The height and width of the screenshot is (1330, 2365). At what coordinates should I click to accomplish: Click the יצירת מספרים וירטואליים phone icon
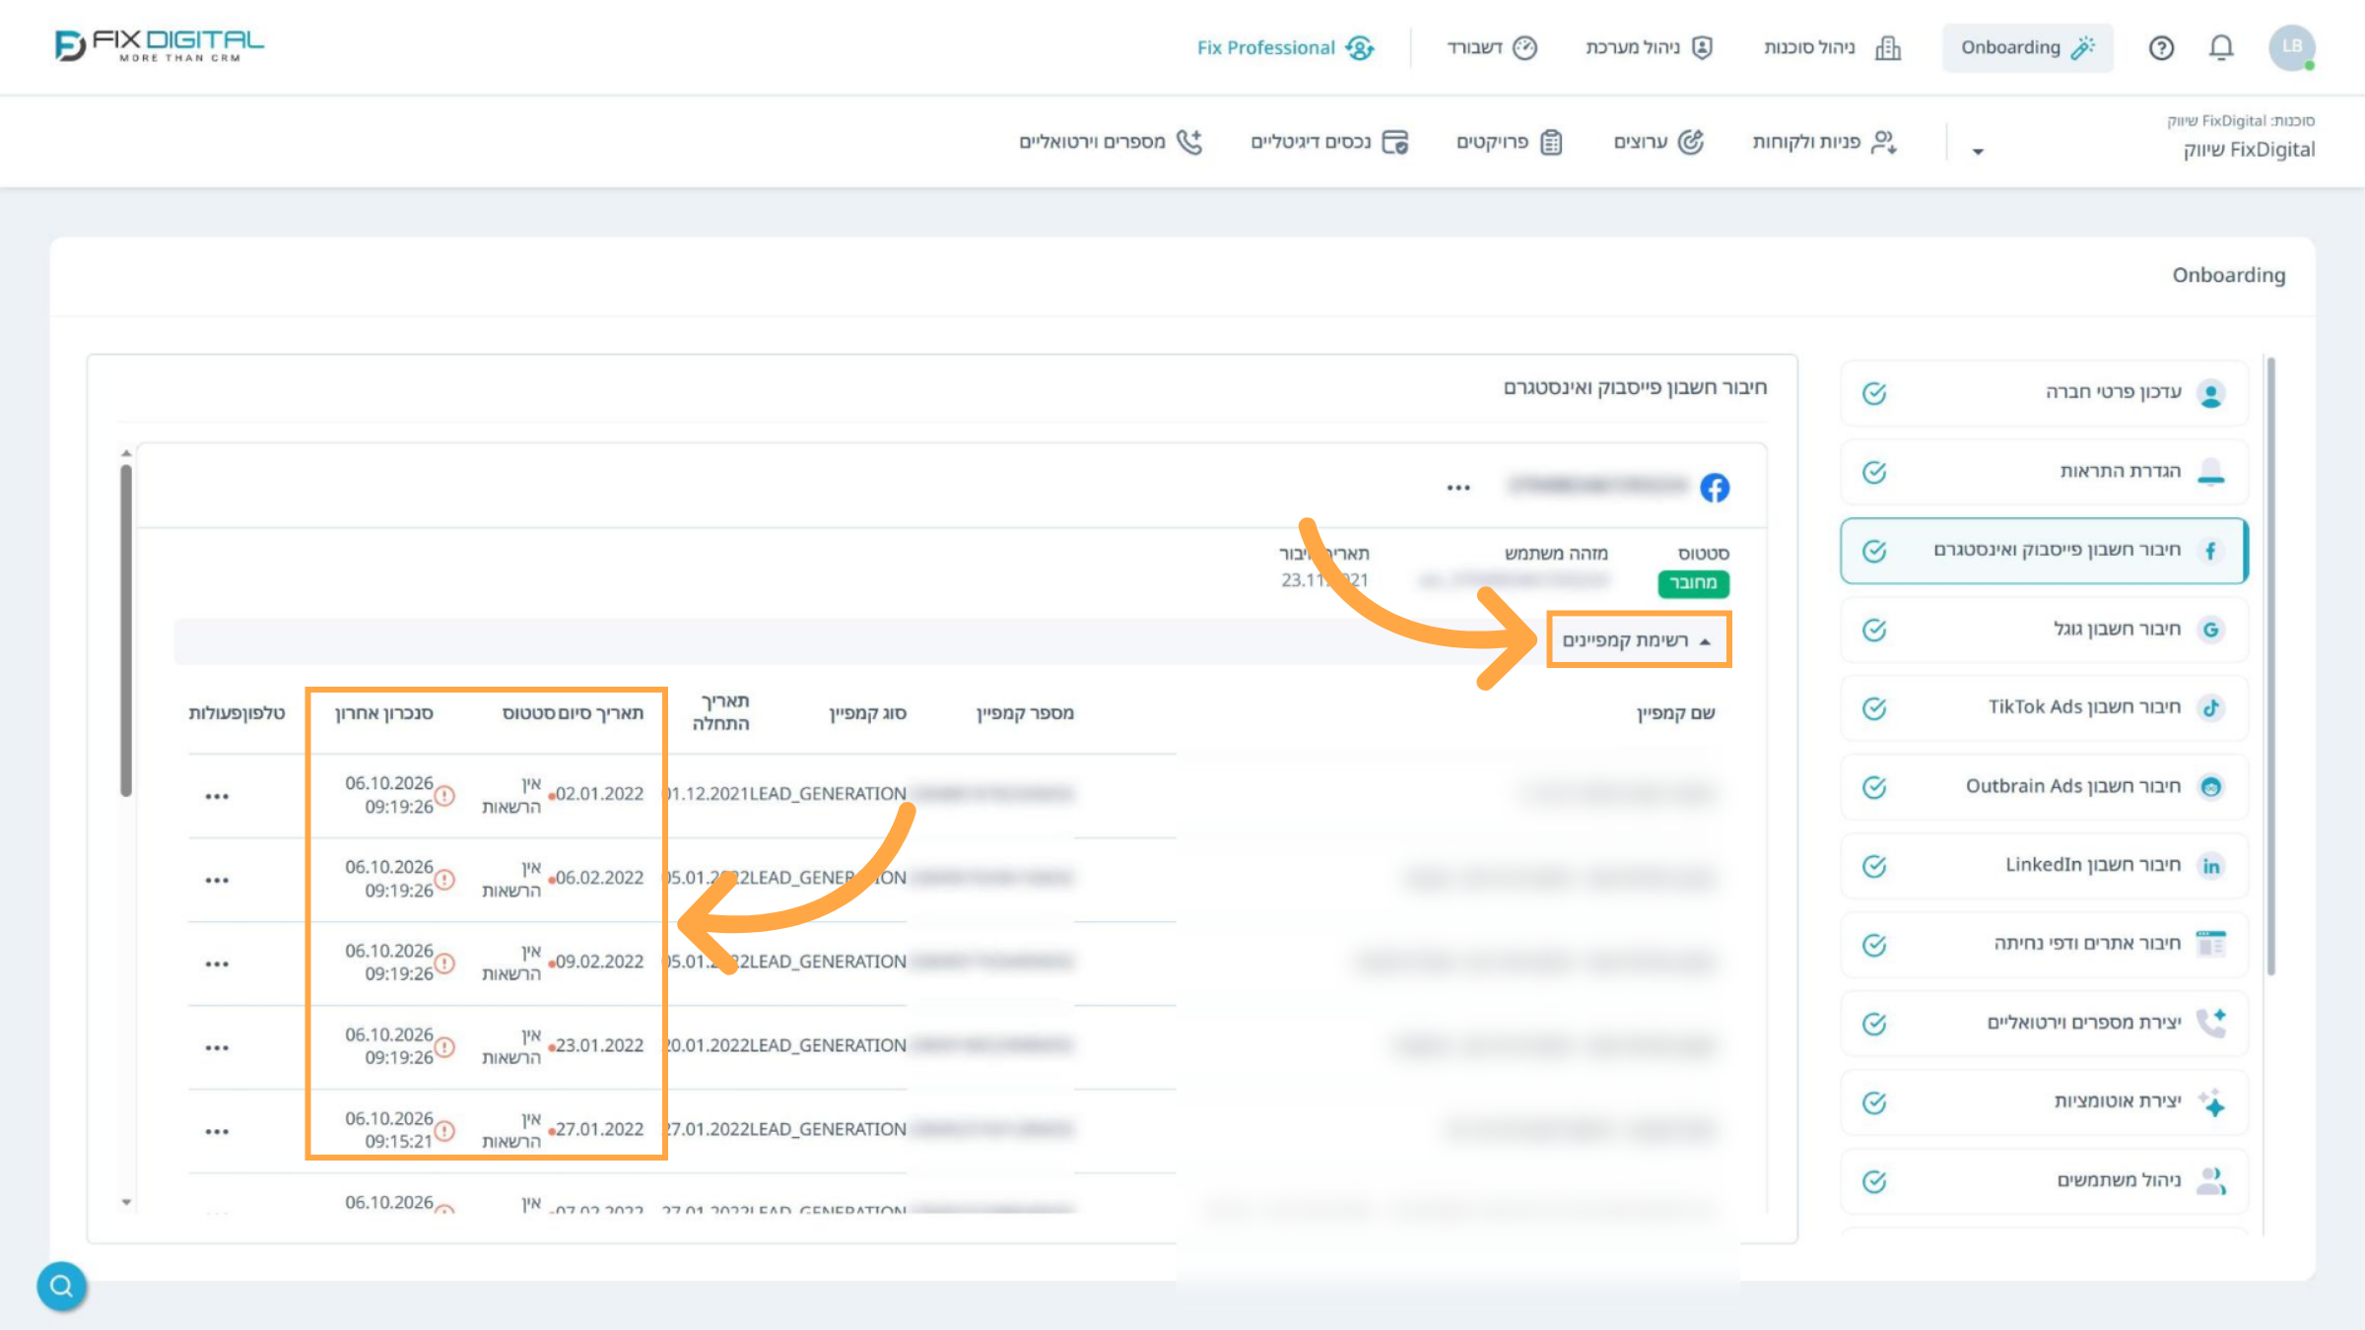(x=2210, y=1023)
